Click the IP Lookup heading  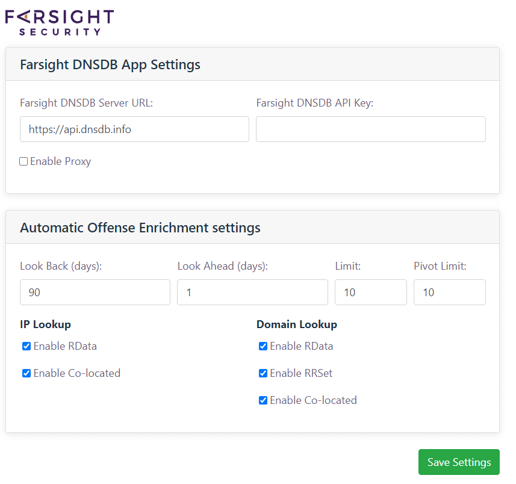tap(45, 324)
